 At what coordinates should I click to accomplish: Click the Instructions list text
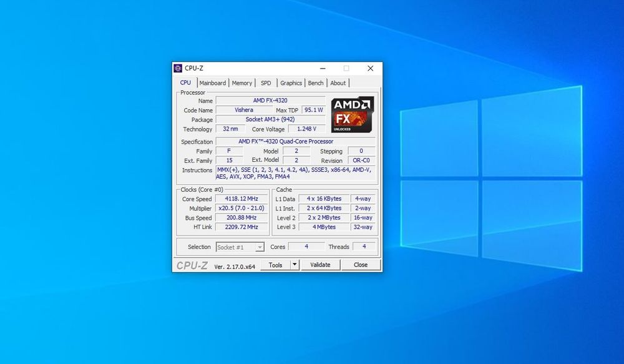pos(295,173)
